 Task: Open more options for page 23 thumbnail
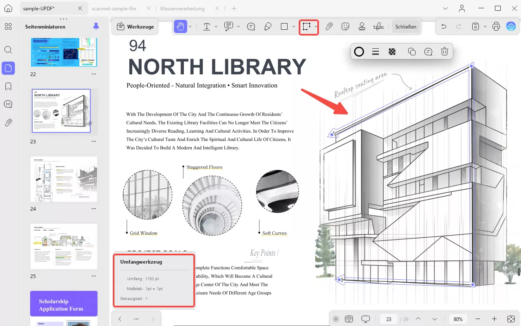pos(94,141)
